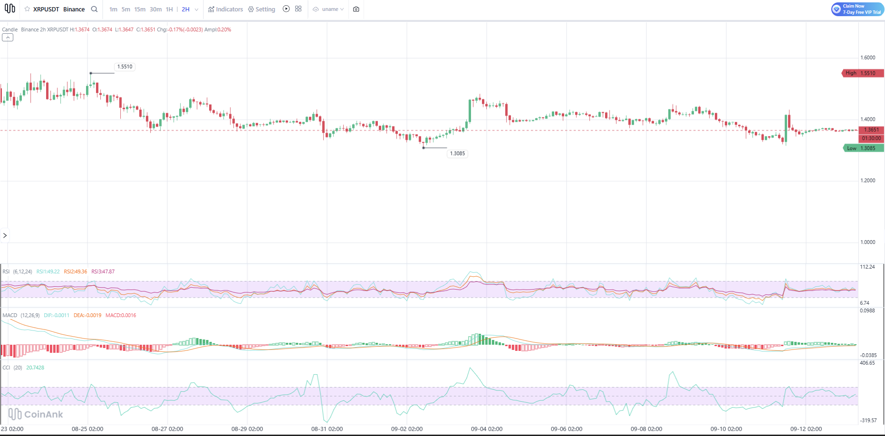
Task: Click the 09-12 02:00 time axis label
Action: tap(806, 429)
